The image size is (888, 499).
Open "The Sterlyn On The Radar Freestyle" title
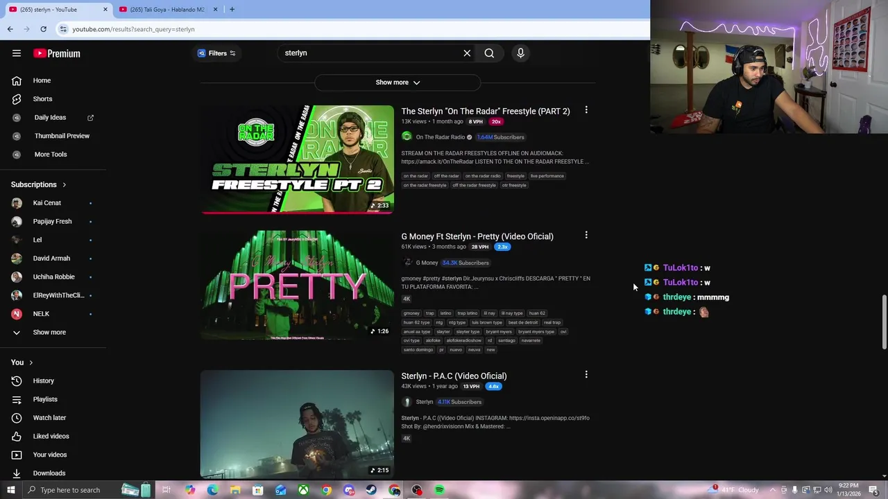click(486, 111)
